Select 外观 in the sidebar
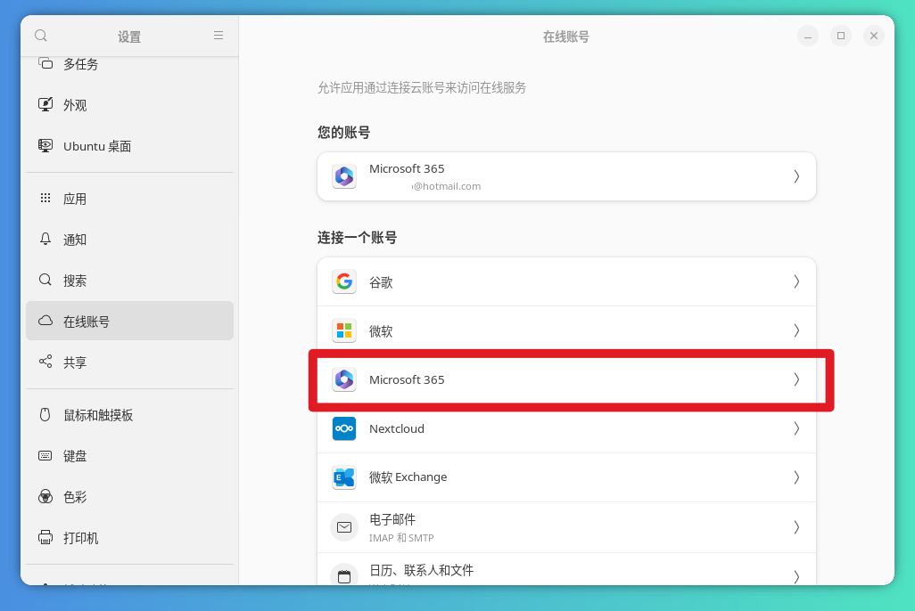This screenshot has width=915, height=611. point(75,105)
